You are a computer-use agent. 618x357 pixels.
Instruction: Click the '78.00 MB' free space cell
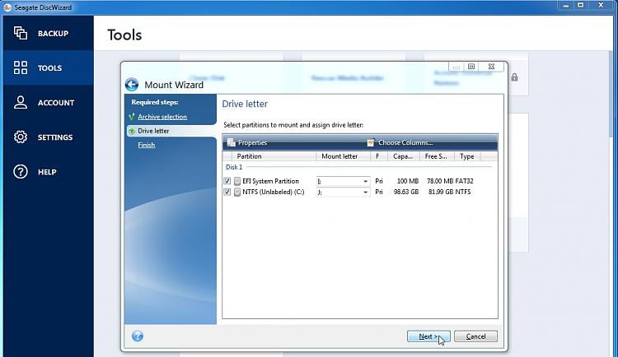click(440, 181)
